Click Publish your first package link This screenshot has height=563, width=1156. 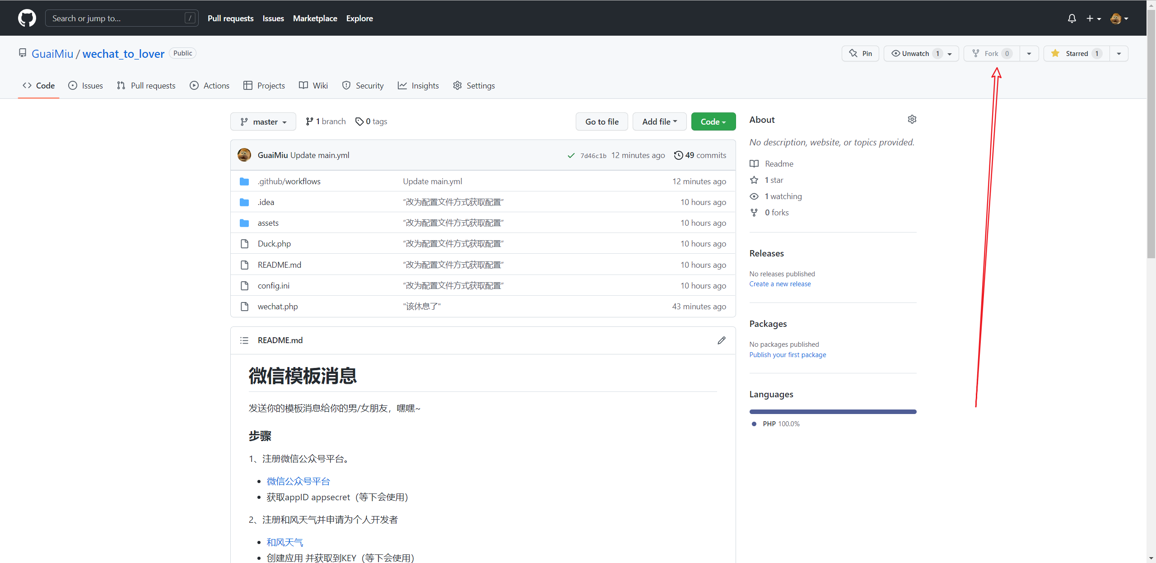click(x=788, y=355)
